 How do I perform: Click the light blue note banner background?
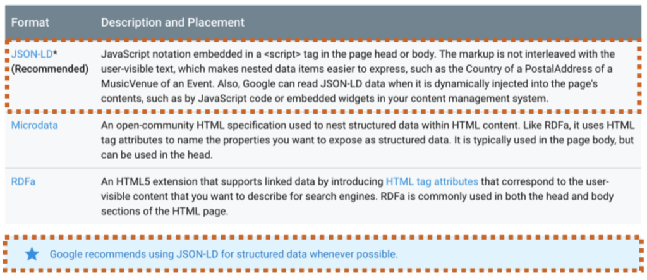point(323,254)
